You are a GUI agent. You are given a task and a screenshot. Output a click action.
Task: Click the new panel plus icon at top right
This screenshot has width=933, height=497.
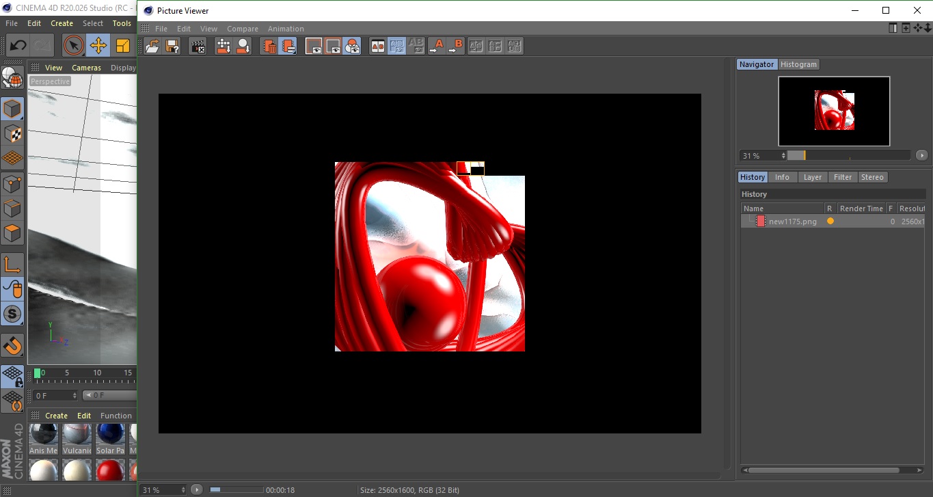point(906,28)
